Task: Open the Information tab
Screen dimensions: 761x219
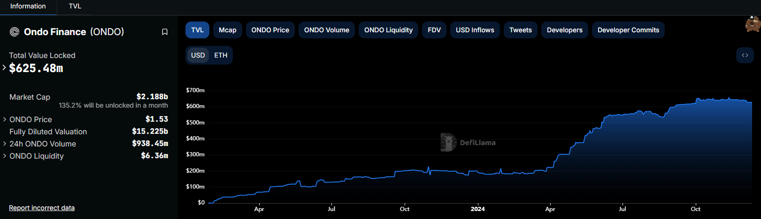Action: click(28, 7)
